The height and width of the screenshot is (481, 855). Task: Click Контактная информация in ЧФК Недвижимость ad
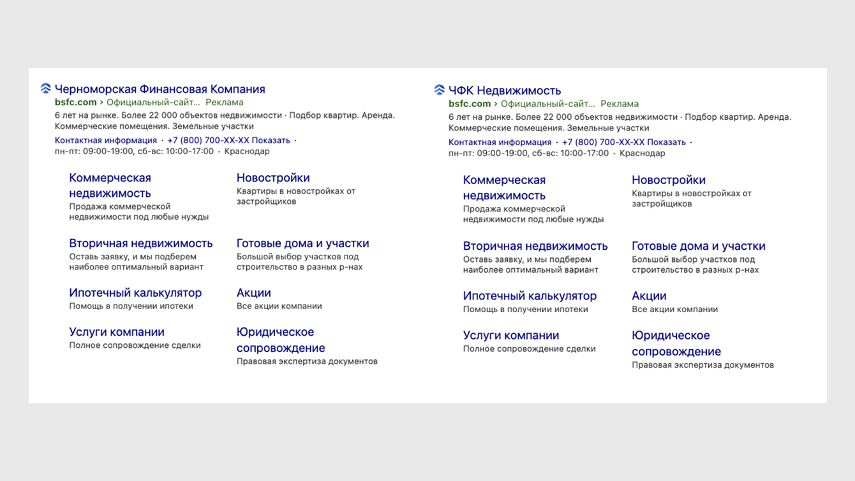tap(500, 142)
